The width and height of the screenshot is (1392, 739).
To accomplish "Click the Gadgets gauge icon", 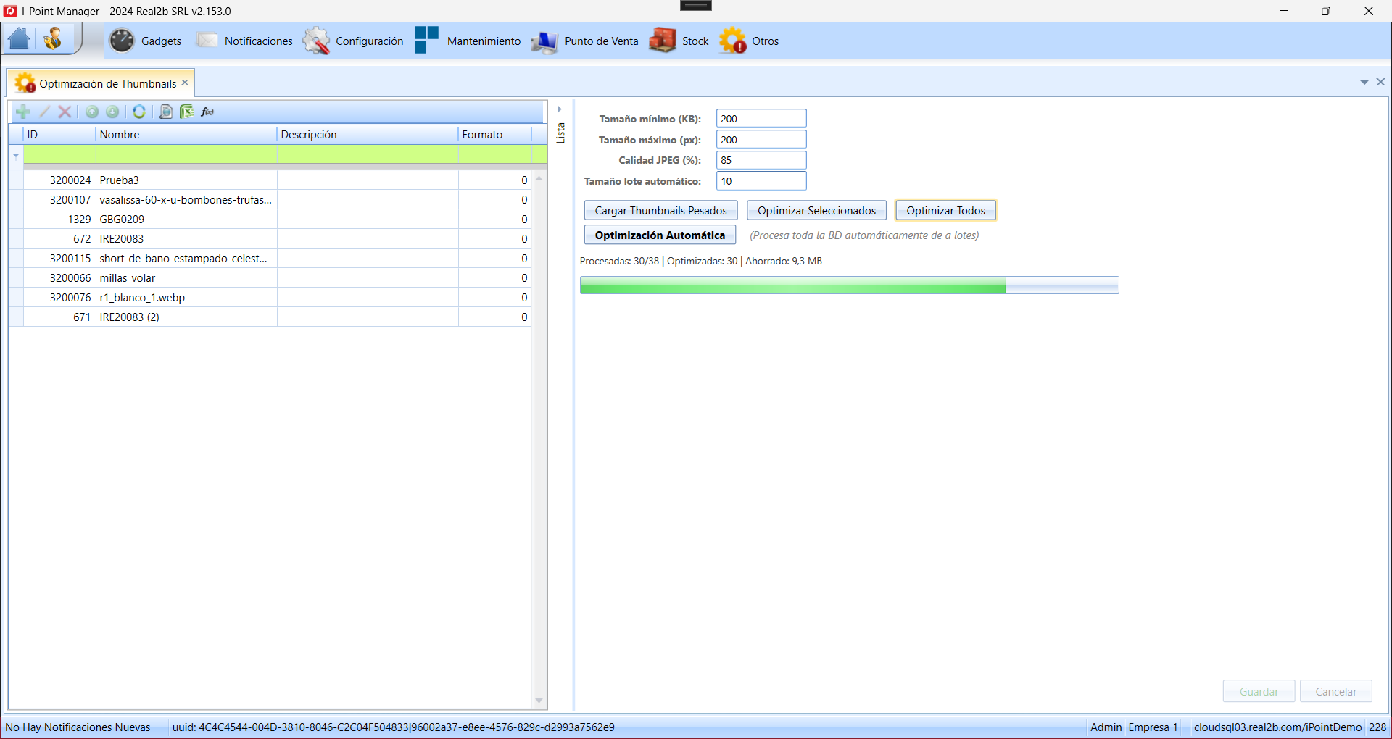I will (x=122, y=41).
